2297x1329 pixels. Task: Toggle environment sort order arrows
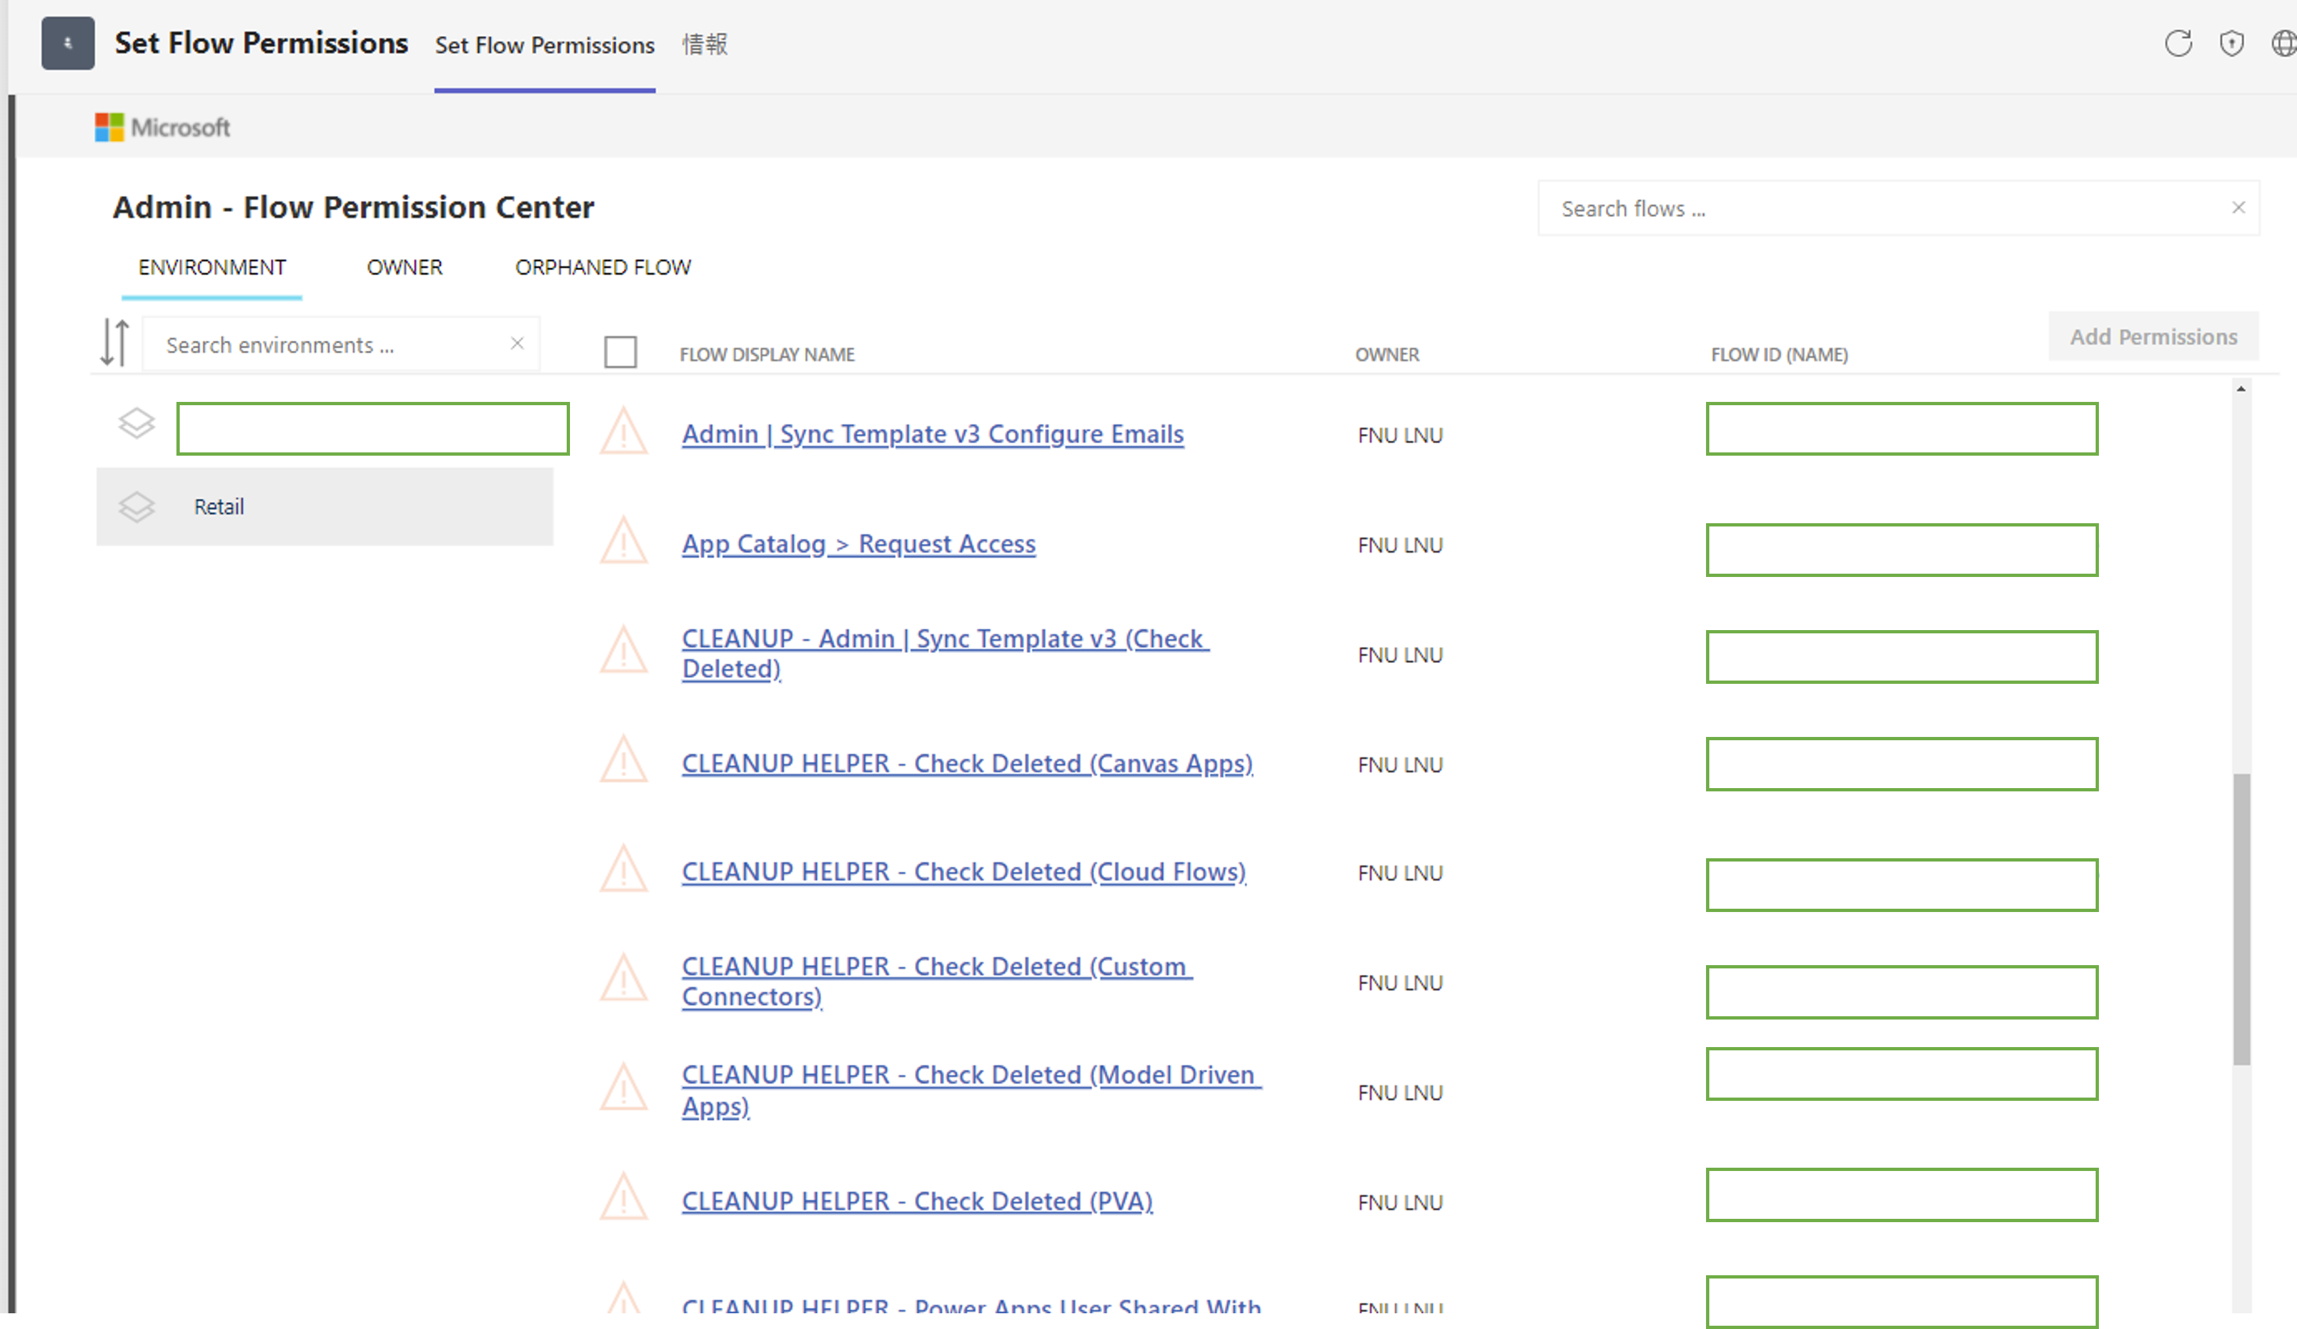click(x=115, y=342)
